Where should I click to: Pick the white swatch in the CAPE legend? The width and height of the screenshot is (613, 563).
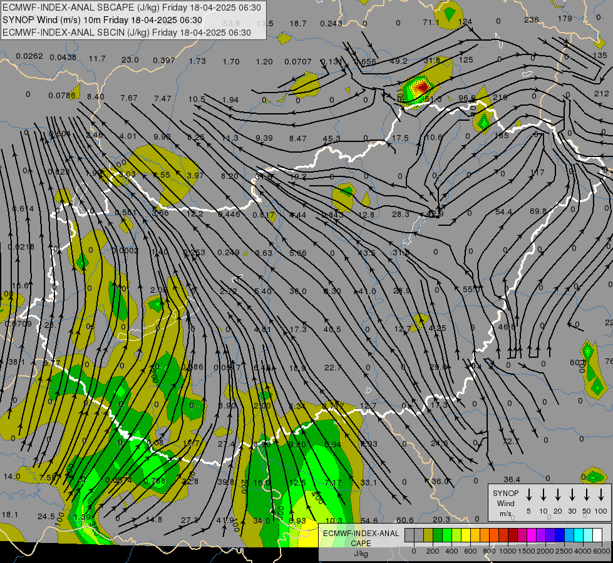597,535
